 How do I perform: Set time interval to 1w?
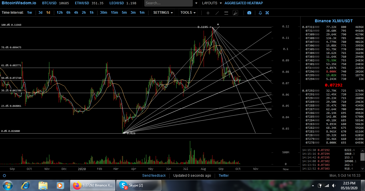[30, 13]
